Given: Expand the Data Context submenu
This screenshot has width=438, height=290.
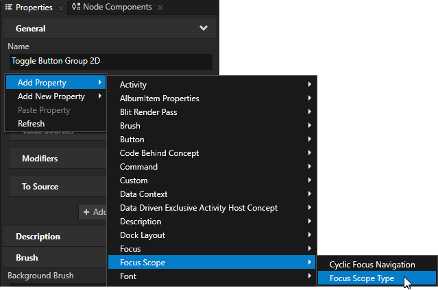Looking at the screenshot, I should pos(212,194).
